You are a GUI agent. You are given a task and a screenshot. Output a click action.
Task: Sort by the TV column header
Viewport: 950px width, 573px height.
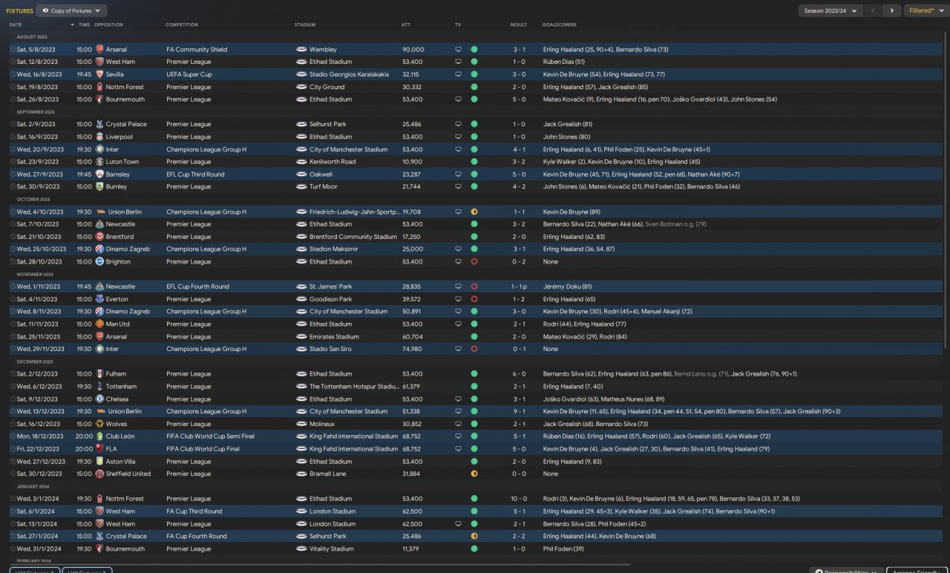(x=458, y=24)
